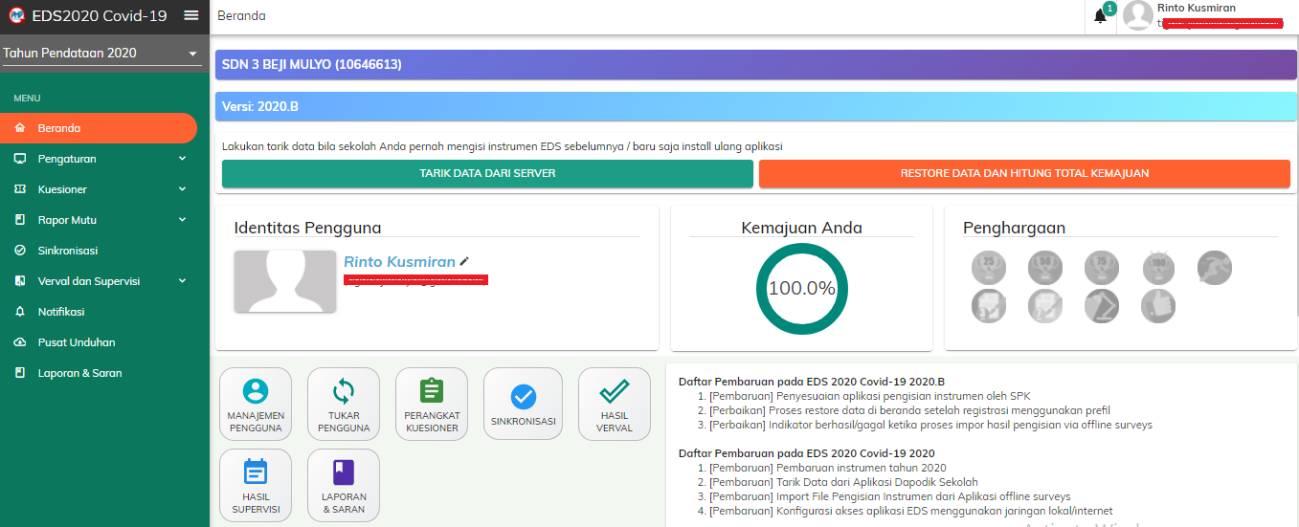Click the Versi: 2020.B banner
Viewport: 1299px width, 527px height.
pyautogui.click(x=756, y=107)
